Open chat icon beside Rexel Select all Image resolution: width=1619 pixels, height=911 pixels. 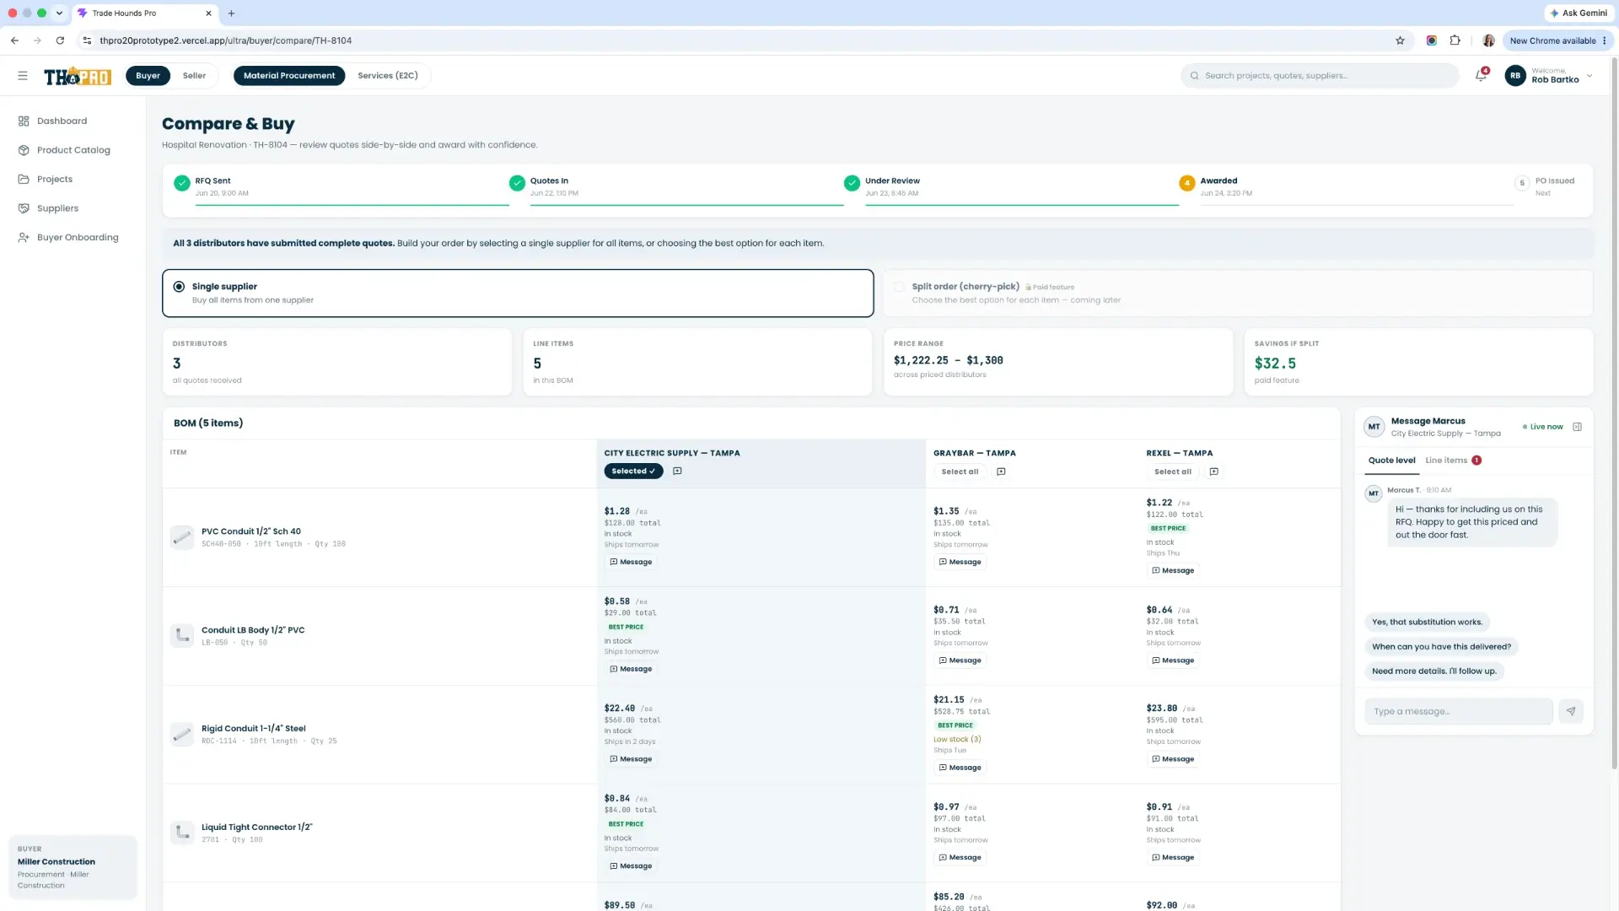click(x=1214, y=472)
